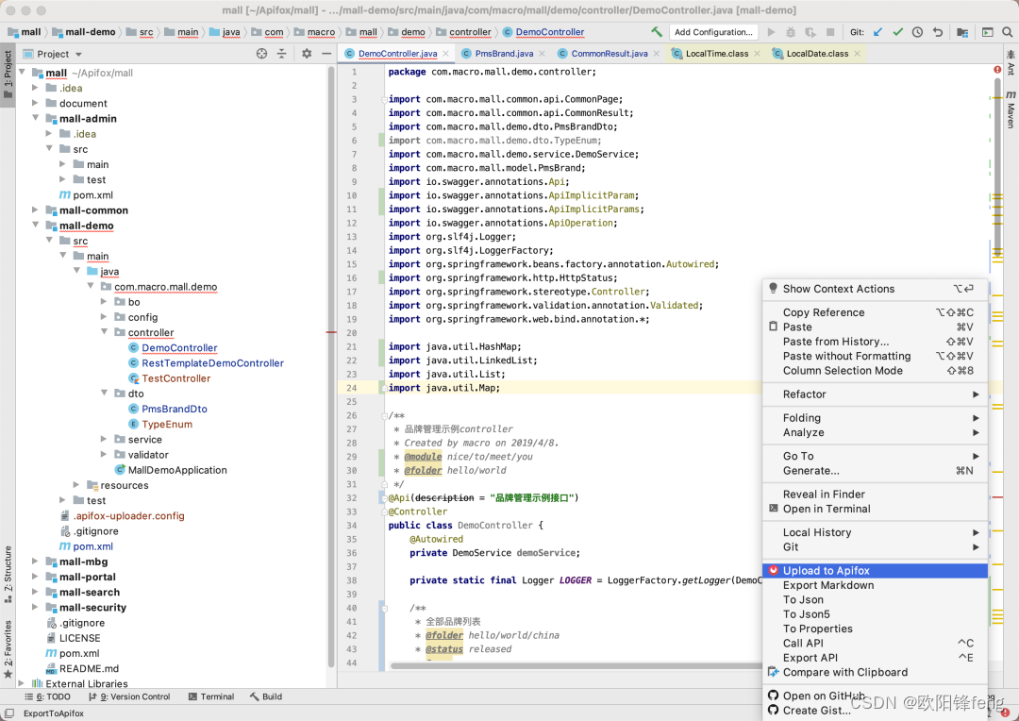Expand the mall-common module node
The image size is (1019, 721).
coord(36,210)
